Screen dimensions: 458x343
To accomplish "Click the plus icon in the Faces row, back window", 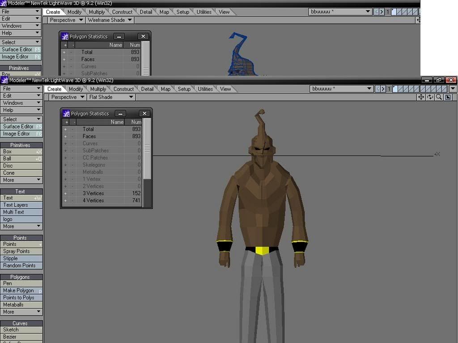I will coord(64,59).
